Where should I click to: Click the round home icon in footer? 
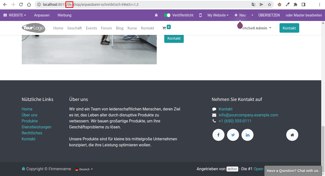tap(292, 135)
